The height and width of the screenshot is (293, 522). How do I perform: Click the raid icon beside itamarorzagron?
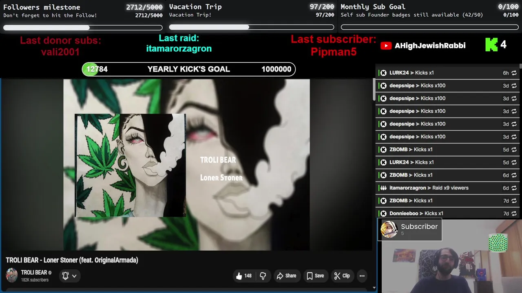[x=383, y=188]
